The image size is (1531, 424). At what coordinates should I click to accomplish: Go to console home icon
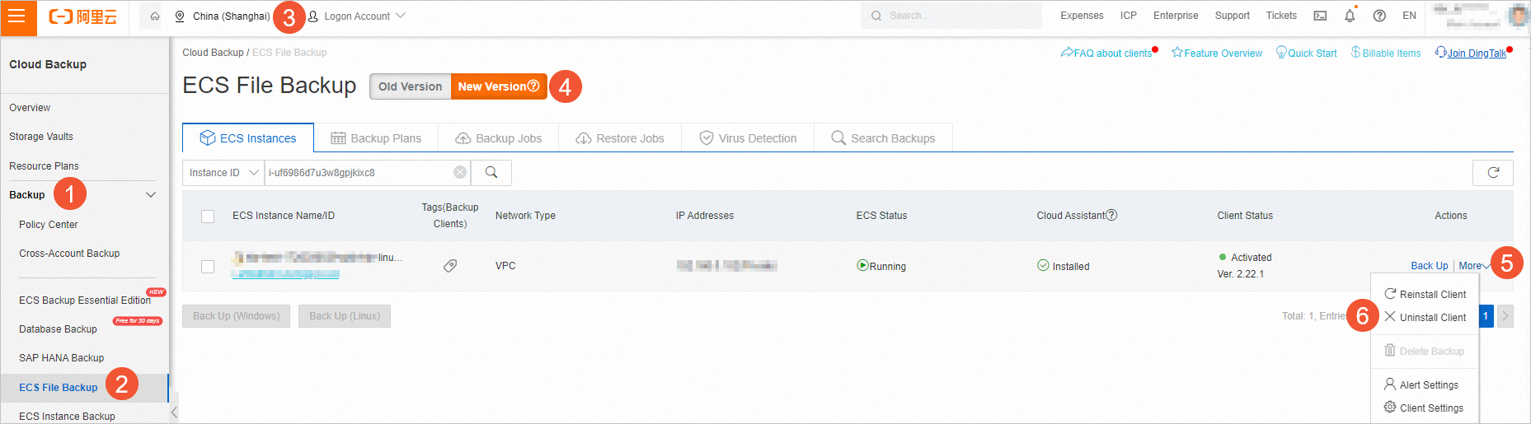(x=154, y=16)
